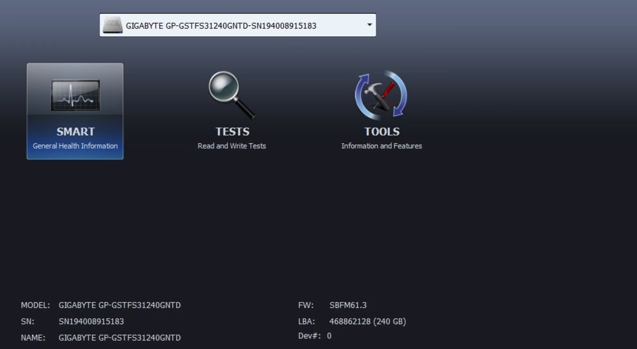The image size is (637, 349).
Task: Click the General Health Information caption
Action: pyautogui.click(x=75, y=146)
